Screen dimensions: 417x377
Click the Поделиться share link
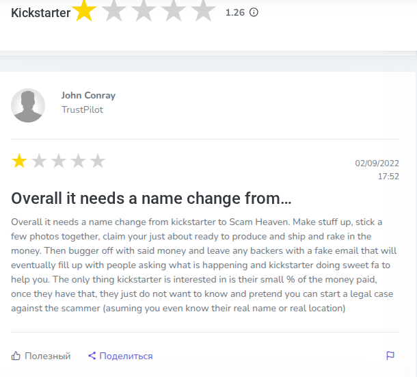click(126, 356)
